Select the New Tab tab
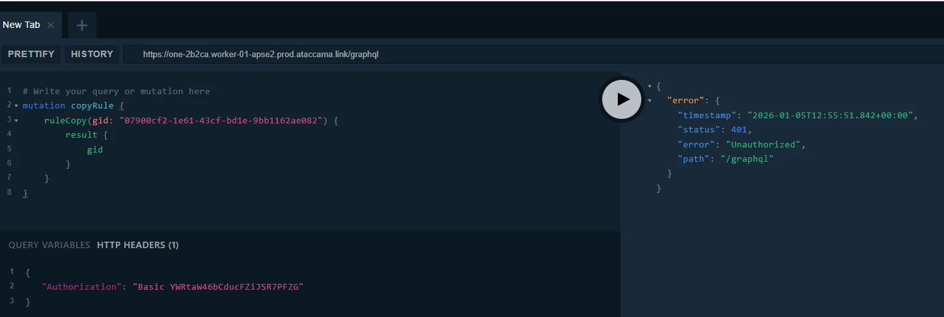 point(21,25)
